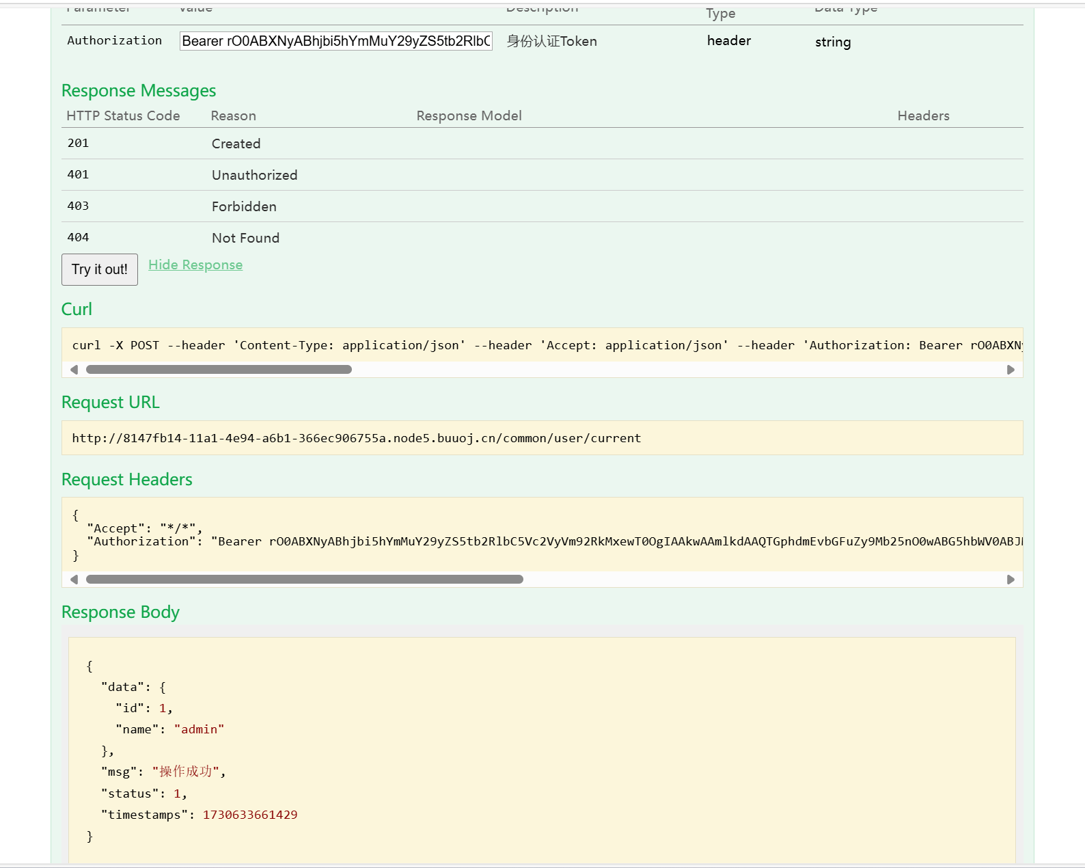Viewport: 1085px width, 868px height.
Task: Click the left scroll arrow under Curl command
Action: (x=74, y=370)
